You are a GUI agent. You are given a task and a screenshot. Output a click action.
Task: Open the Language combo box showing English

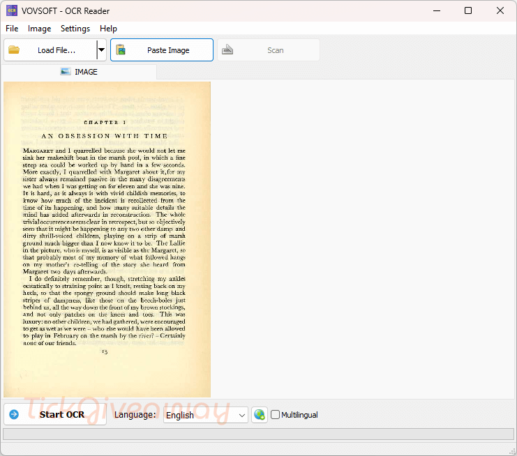(x=205, y=415)
